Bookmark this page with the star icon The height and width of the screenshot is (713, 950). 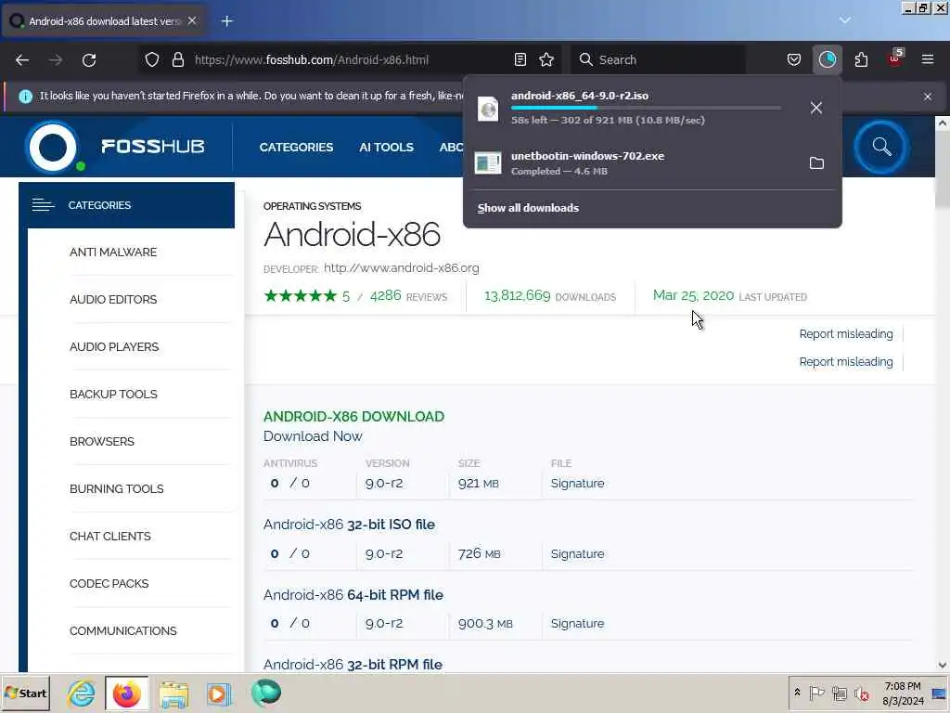(546, 59)
